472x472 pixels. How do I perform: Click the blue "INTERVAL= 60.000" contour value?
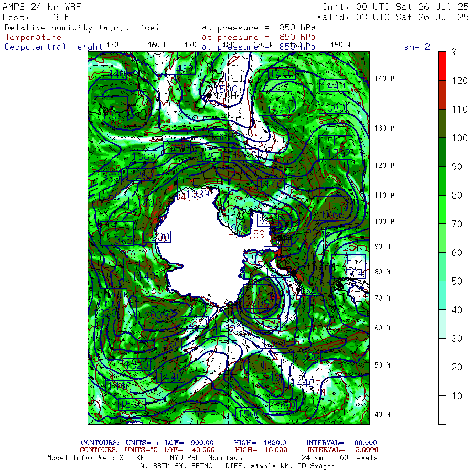(x=341, y=443)
